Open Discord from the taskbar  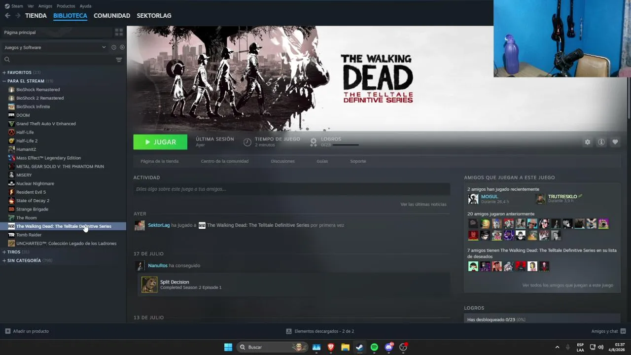(389, 347)
